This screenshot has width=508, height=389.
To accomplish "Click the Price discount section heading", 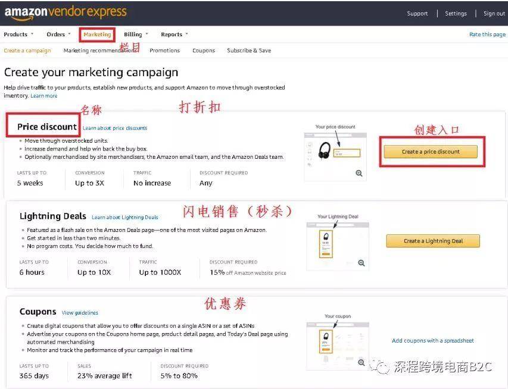I will (47, 127).
